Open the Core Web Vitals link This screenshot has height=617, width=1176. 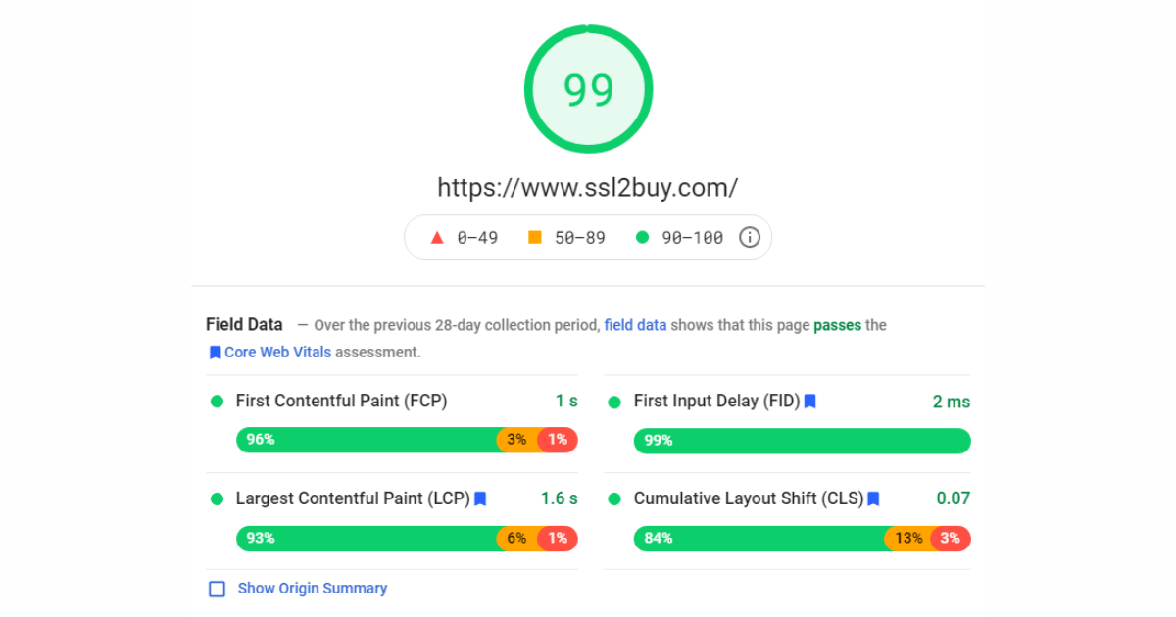pyautogui.click(x=277, y=353)
